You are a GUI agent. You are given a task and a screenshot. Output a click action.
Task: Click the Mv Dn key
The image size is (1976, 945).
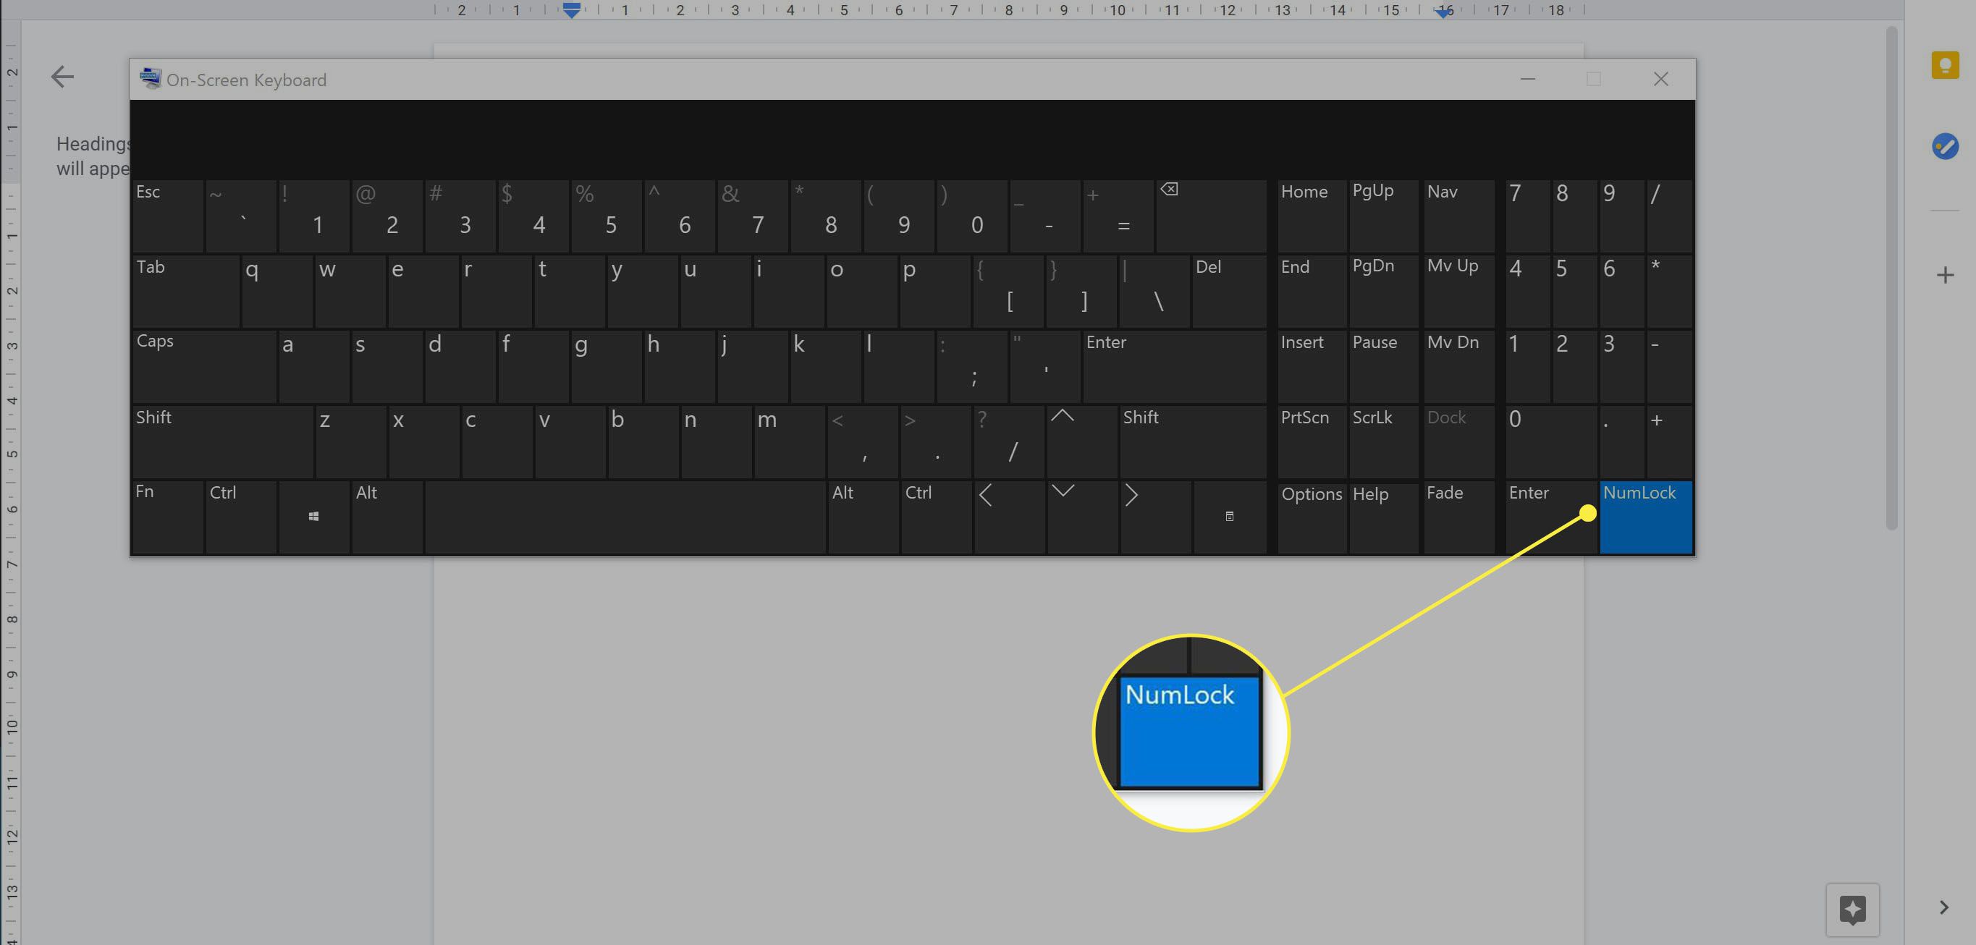(x=1459, y=367)
